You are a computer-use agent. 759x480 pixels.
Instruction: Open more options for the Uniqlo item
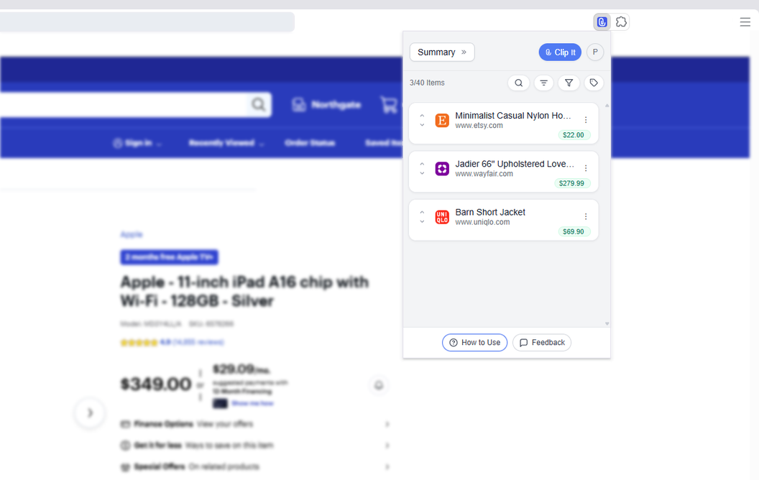click(x=586, y=216)
